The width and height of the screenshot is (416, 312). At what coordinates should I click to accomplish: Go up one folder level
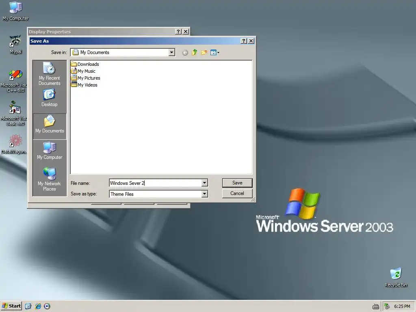point(195,52)
